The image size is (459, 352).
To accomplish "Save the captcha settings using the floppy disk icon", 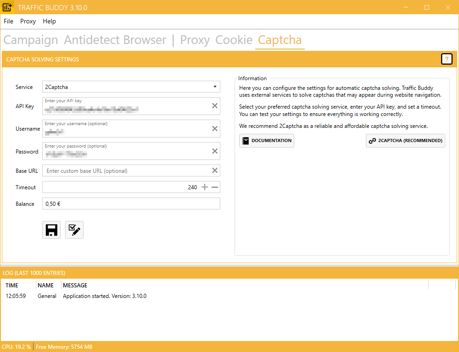I will coord(51,230).
